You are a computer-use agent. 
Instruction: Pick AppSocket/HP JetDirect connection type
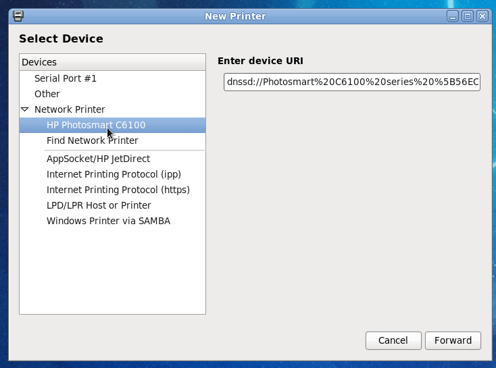coord(98,159)
